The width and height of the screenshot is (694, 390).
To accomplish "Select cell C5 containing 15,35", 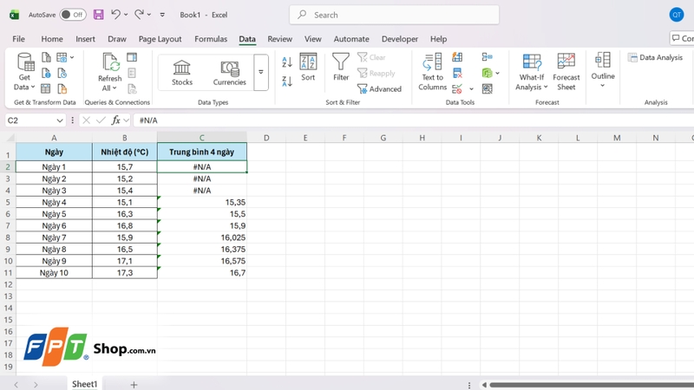I will point(202,202).
